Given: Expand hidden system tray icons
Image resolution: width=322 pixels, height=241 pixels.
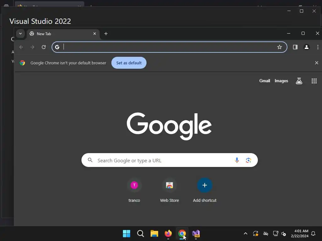Looking at the screenshot, I should [x=245, y=233].
